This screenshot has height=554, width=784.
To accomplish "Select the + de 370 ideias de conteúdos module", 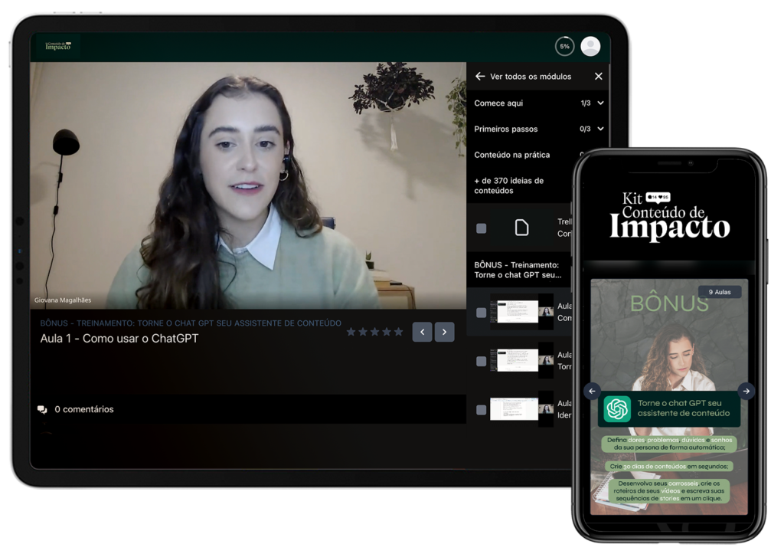I will [x=508, y=185].
